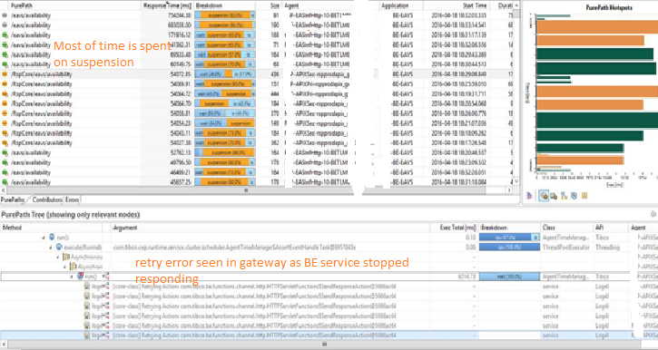Collapse the second, deeper Asynchronous node
This screenshot has width=658, height=350.
(65, 267)
